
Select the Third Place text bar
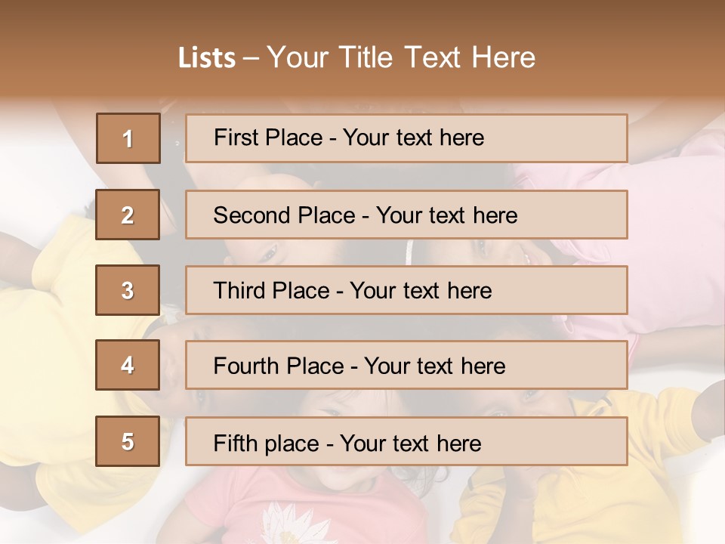pyautogui.click(x=406, y=290)
